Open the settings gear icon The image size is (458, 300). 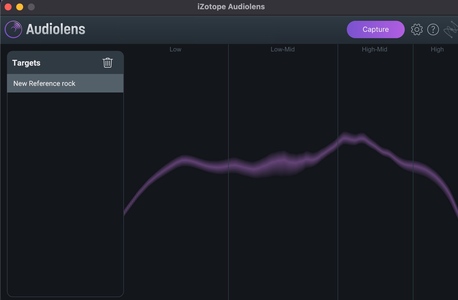pos(417,29)
